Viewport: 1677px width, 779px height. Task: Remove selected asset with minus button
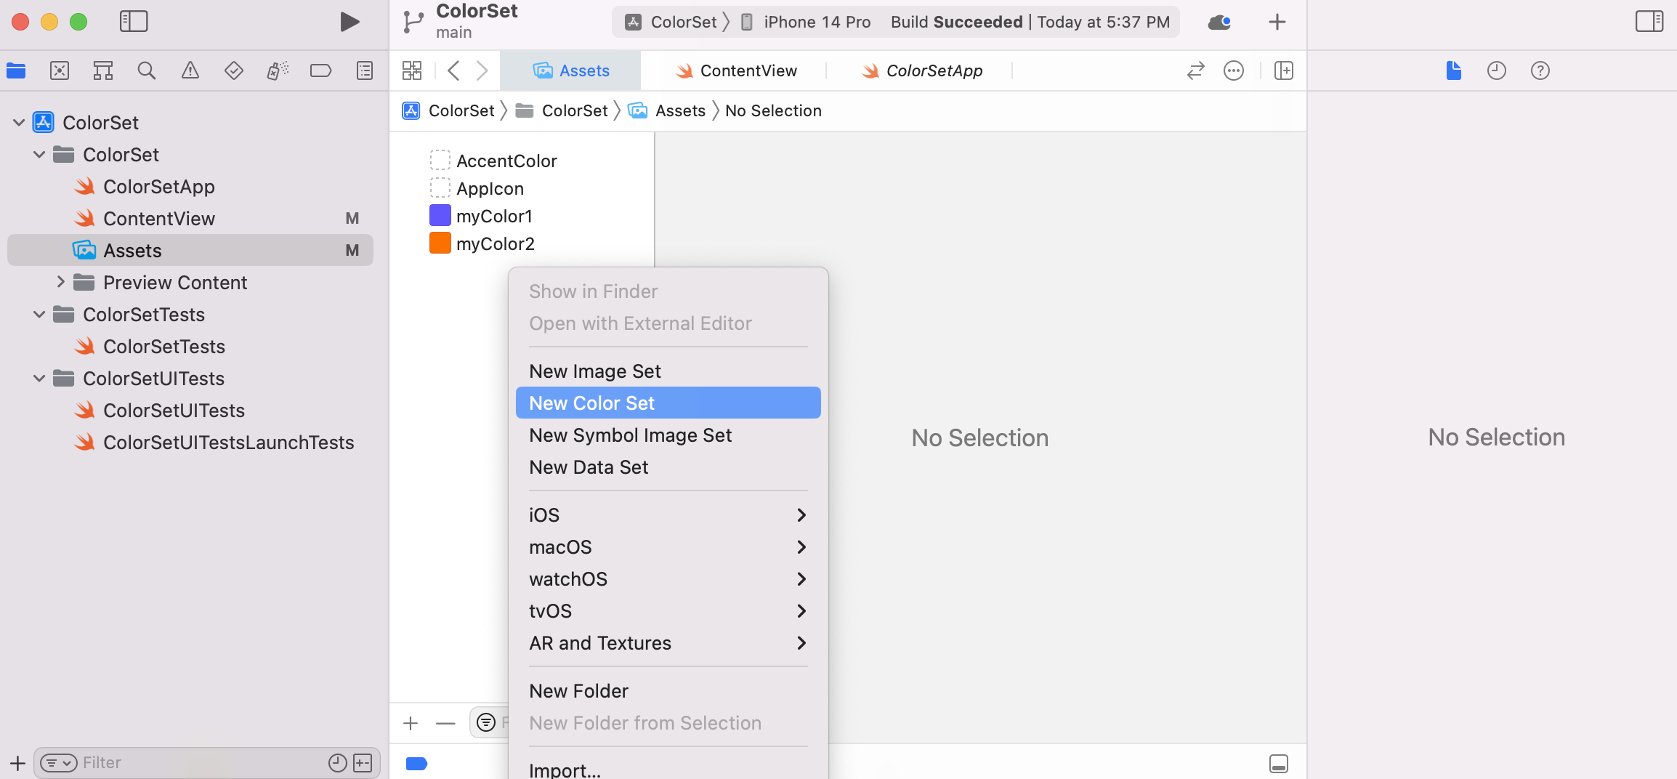point(445,723)
